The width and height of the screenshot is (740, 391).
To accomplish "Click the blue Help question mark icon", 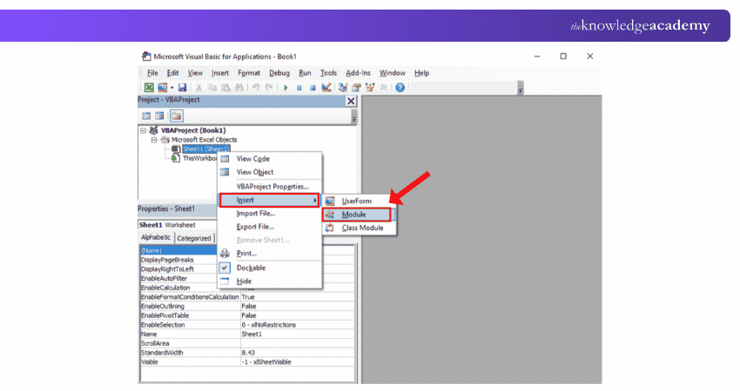I will 400,87.
